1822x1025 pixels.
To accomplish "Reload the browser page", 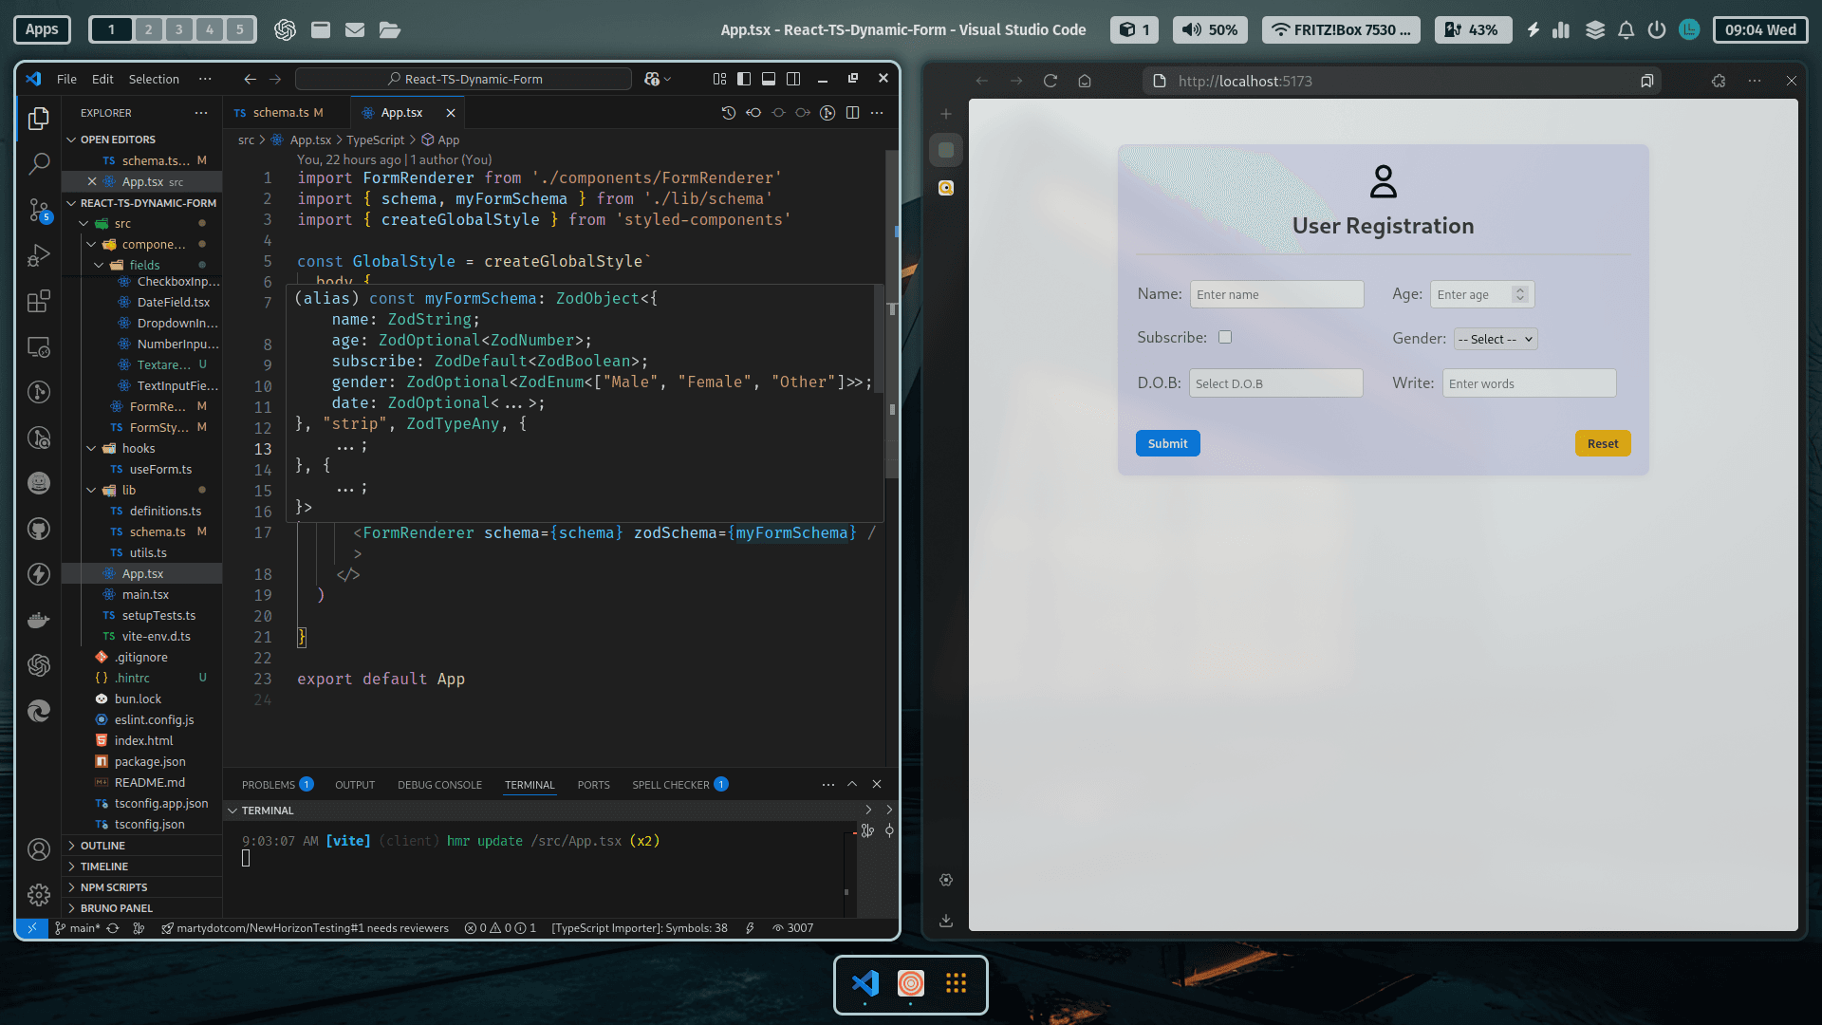I will coord(1050,81).
